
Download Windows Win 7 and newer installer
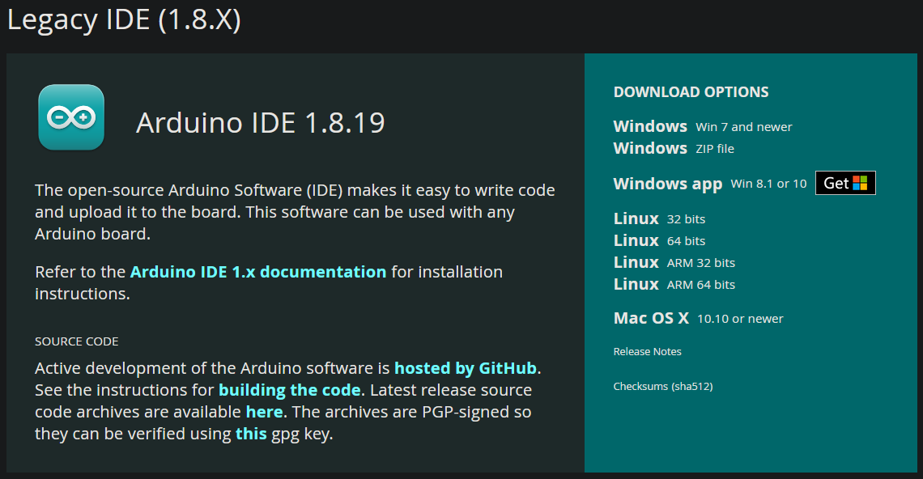(702, 126)
